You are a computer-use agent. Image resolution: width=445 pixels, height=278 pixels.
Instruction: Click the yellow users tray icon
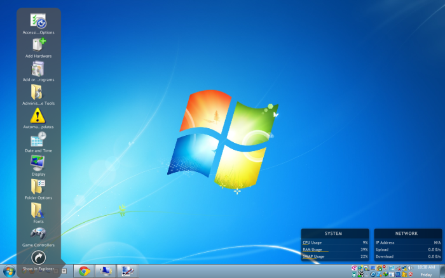coord(404,274)
